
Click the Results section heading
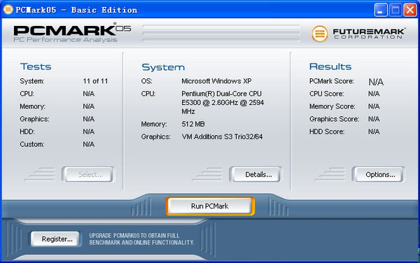pyautogui.click(x=330, y=66)
